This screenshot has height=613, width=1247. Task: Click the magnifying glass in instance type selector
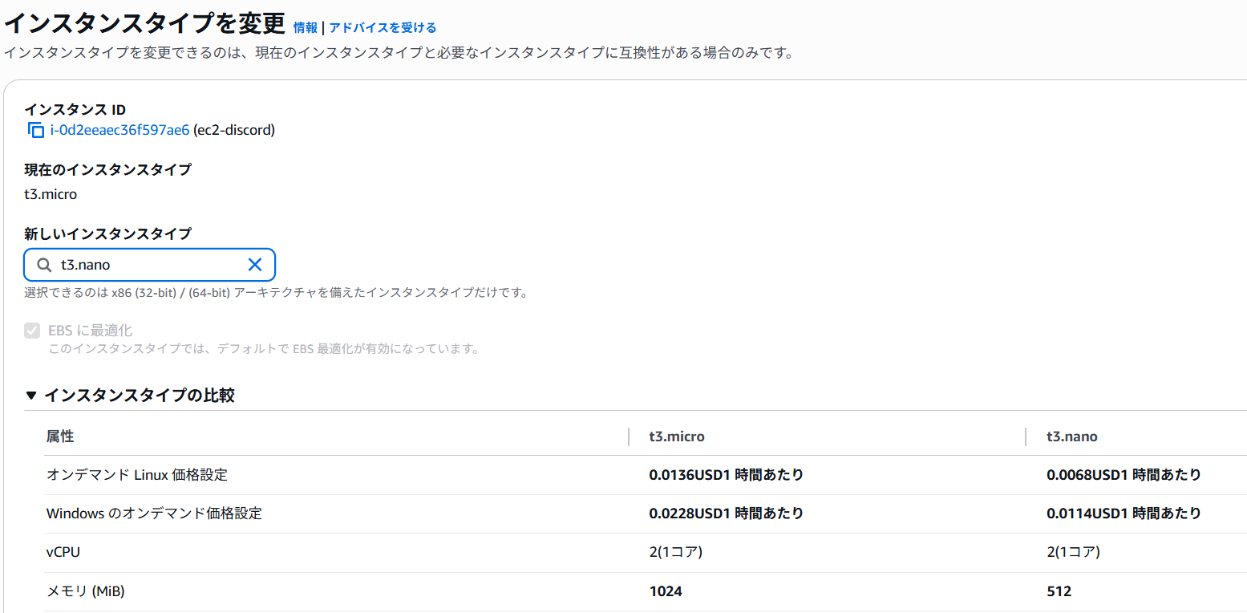44,264
